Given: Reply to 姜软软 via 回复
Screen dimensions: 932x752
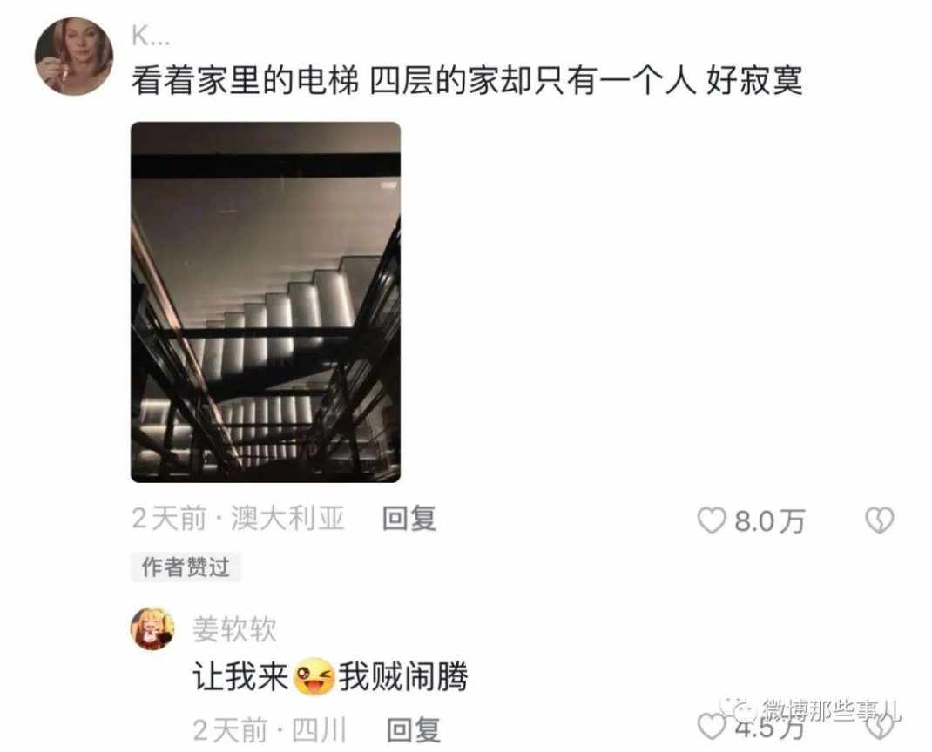Looking at the screenshot, I should tap(414, 729).
